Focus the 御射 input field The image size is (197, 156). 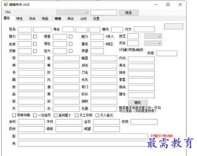tap(104, 102)
